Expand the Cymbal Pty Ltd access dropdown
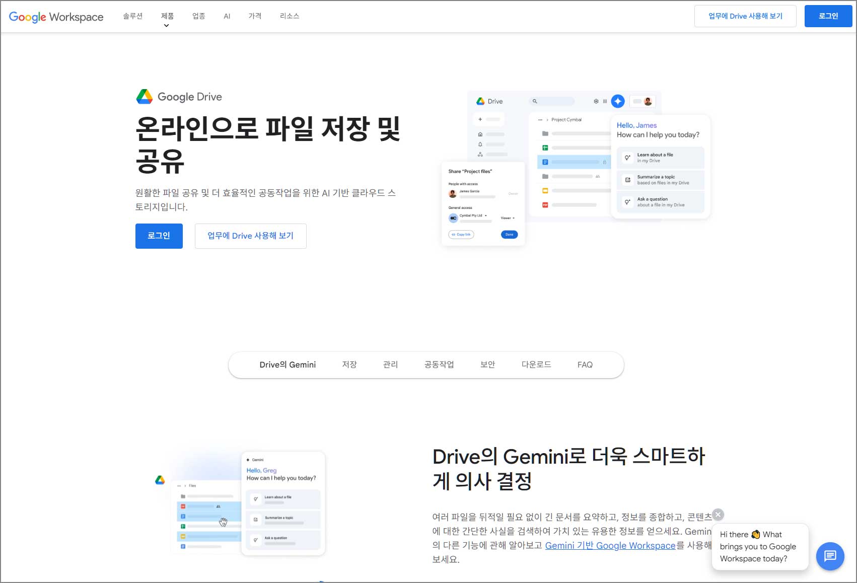This screenshot has height=583, width=857. 486,215
